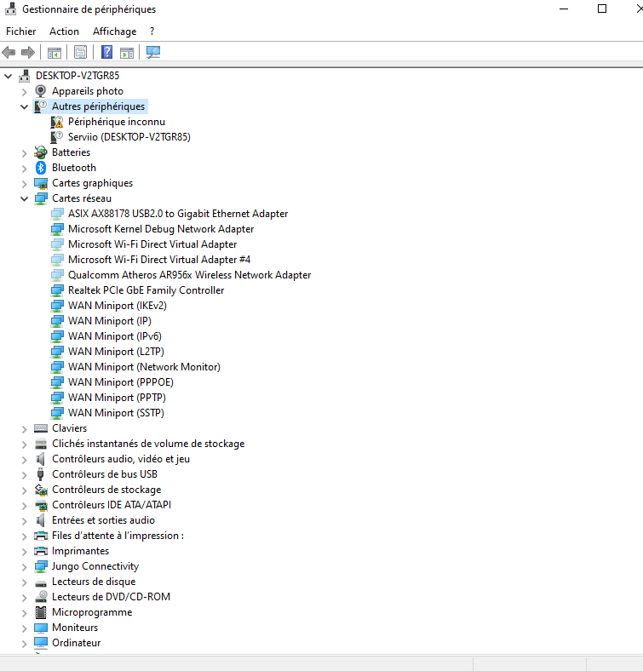Image resolution: width=643 pixels, height=671 pixels.
Task: Click the Back arrow toolbar icon
Action: 9,52
